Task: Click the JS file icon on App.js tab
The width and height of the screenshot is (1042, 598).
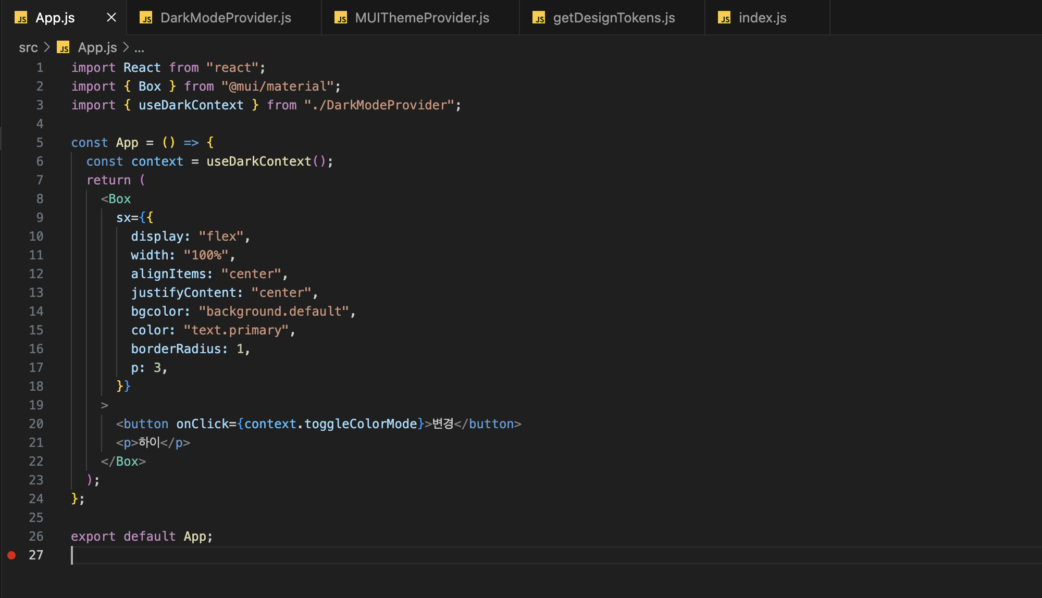Action: (x=21, y=18)
